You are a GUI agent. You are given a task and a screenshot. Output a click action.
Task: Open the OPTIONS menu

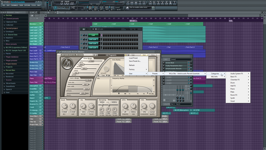pos(27,5)
